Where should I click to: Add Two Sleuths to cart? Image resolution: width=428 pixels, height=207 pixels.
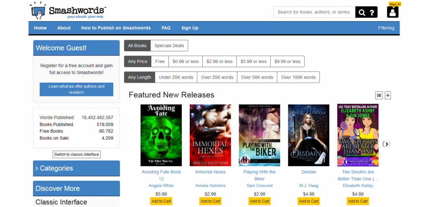tap(358, 201)
